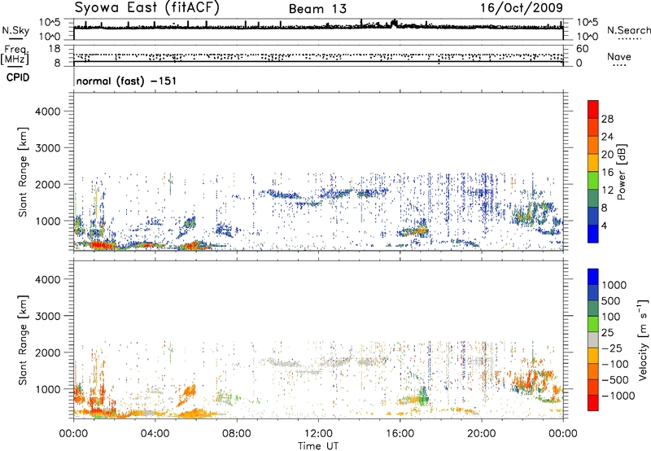Click the '28' power scale value
This screenshot has width=651, height=451.
607,119
